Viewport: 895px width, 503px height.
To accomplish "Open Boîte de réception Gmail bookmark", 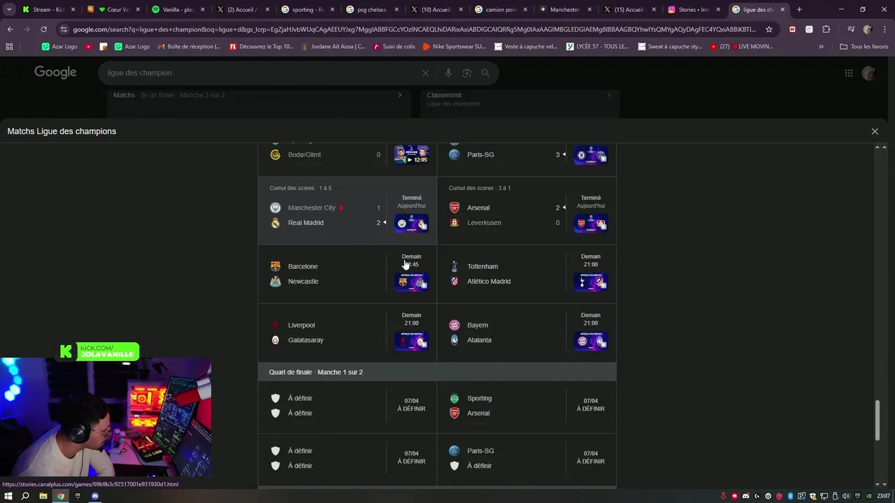I will tap(189, 46).
